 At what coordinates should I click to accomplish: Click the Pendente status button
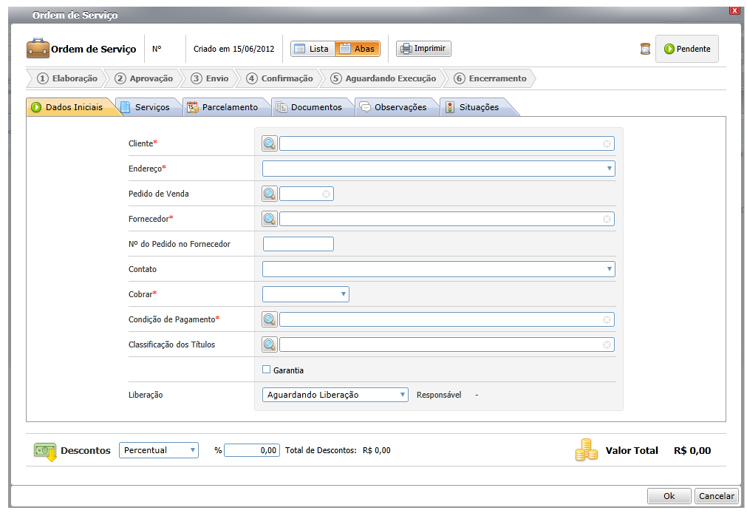click(687, 49)
